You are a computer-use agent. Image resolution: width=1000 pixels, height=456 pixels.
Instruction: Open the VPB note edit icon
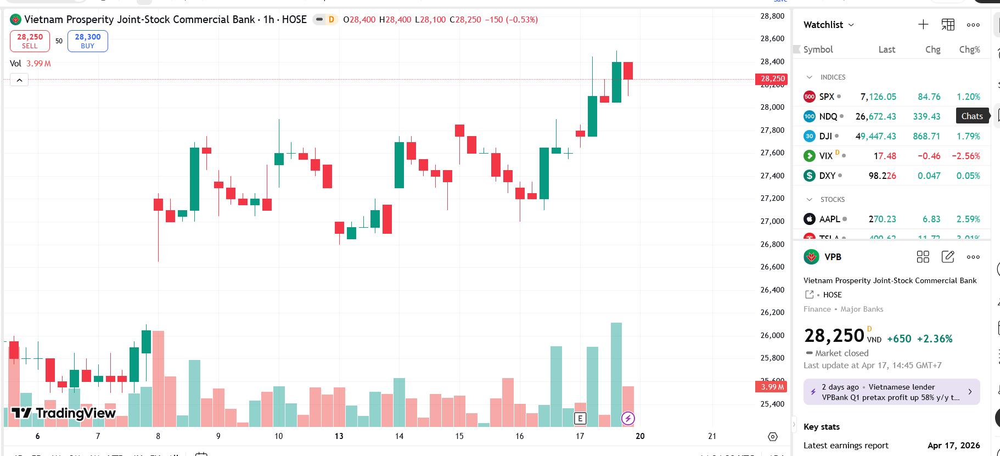(948, 257)
